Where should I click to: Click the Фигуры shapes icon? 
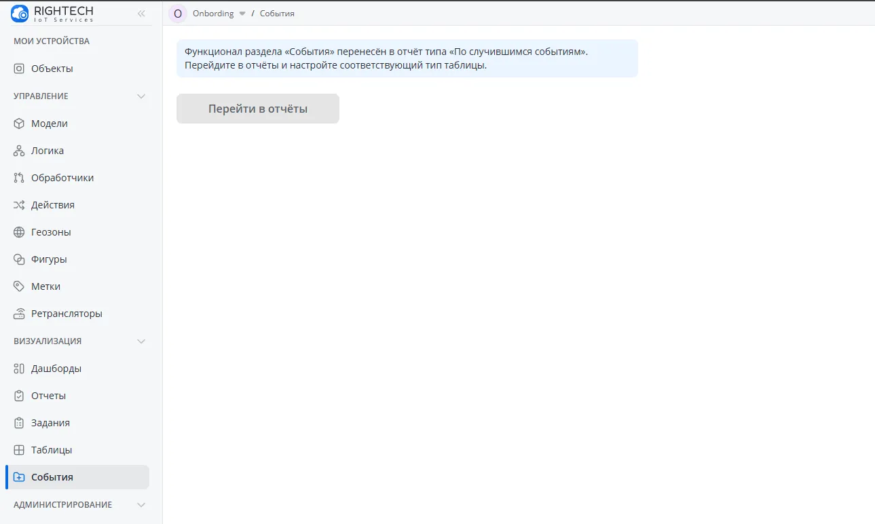(19, 259)
